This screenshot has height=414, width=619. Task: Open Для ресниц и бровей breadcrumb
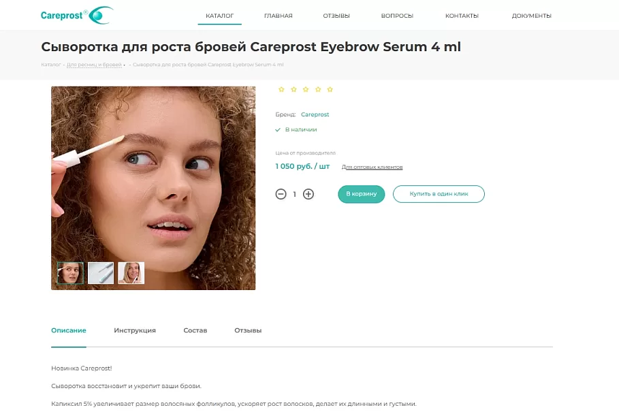click(94, 65)
